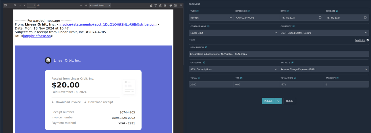Click the magic wand icon beside DESCRIPTION
This screenshot has height=133, width=371.
pyautogui.click(x=206, y=47)
